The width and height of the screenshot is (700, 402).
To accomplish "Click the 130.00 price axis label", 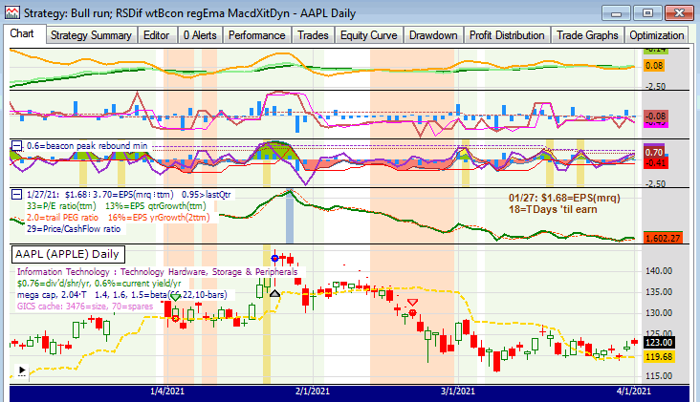I will click(x=659, y=313).
